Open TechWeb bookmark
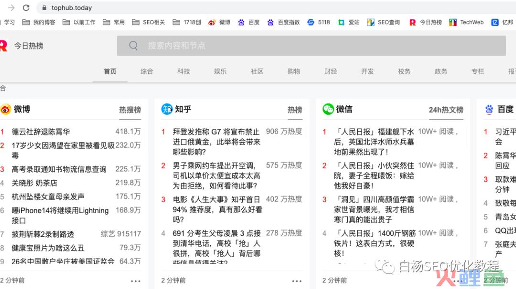Image resolution: width=516 pixels, height=289 pixels. click(x=466, y=22)
